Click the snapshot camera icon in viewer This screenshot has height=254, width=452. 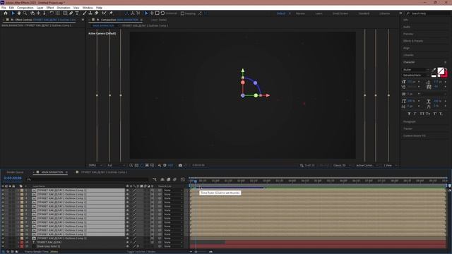(180, 165)
